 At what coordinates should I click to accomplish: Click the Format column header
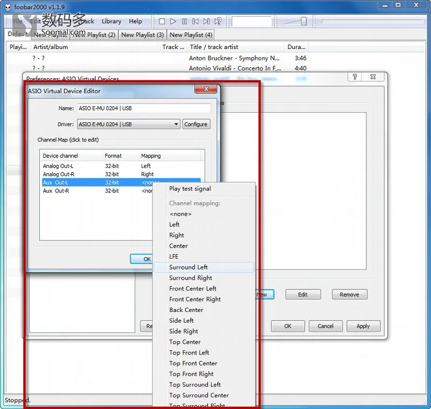pyautogui.click(x=120, y=156)
